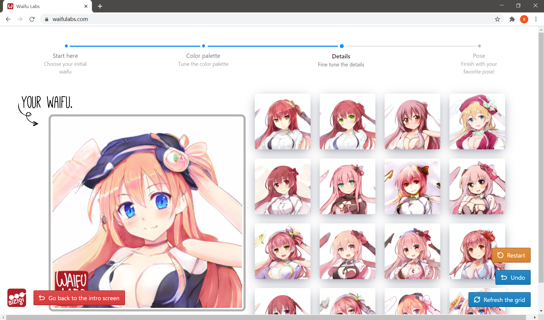Open the Chrome three-dot menu

coord(536,19)
